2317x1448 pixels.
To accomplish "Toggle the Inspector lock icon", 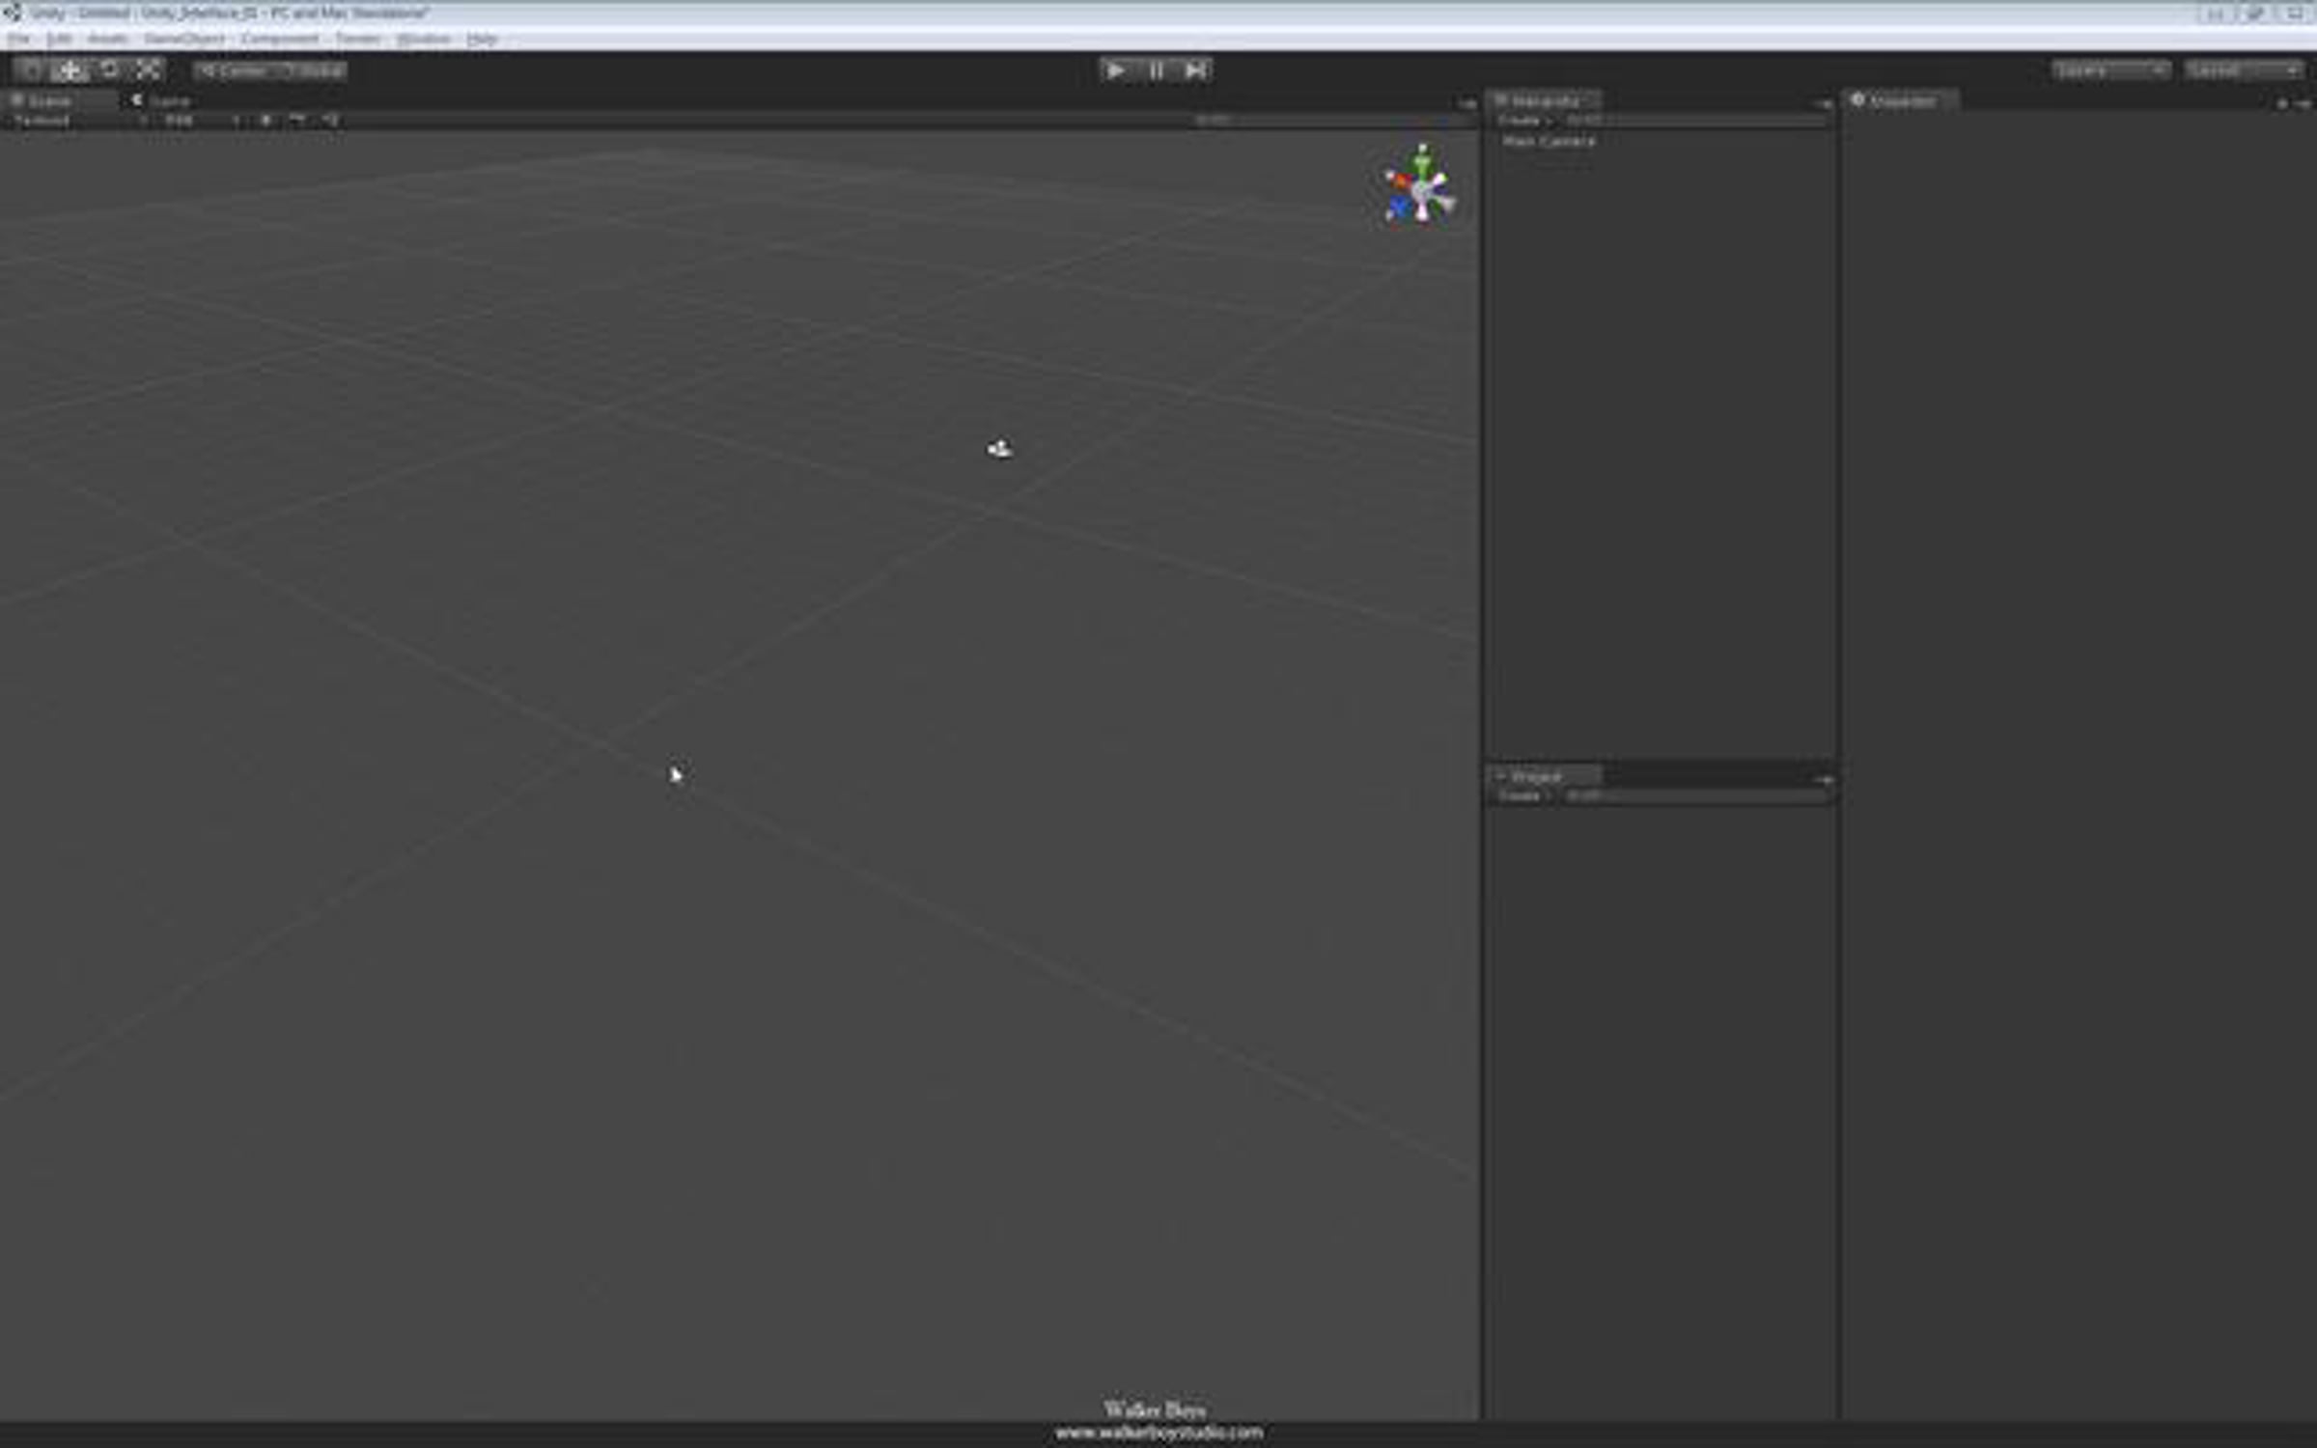I will (x=2282, y=103).
